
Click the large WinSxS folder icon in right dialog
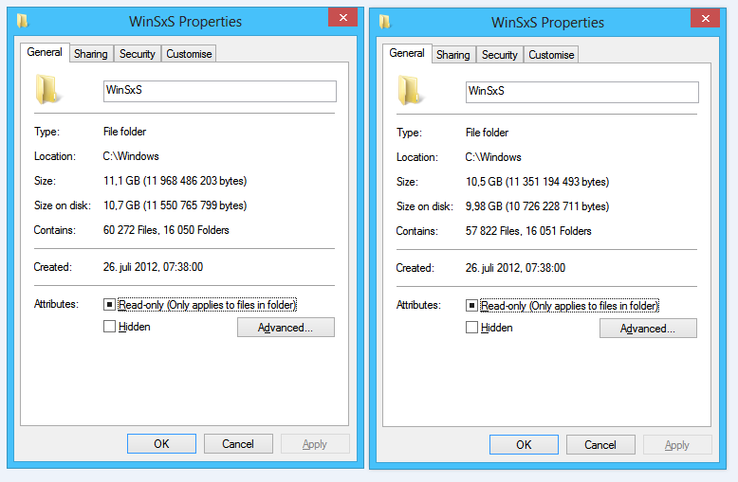click(x=410, y=91)
